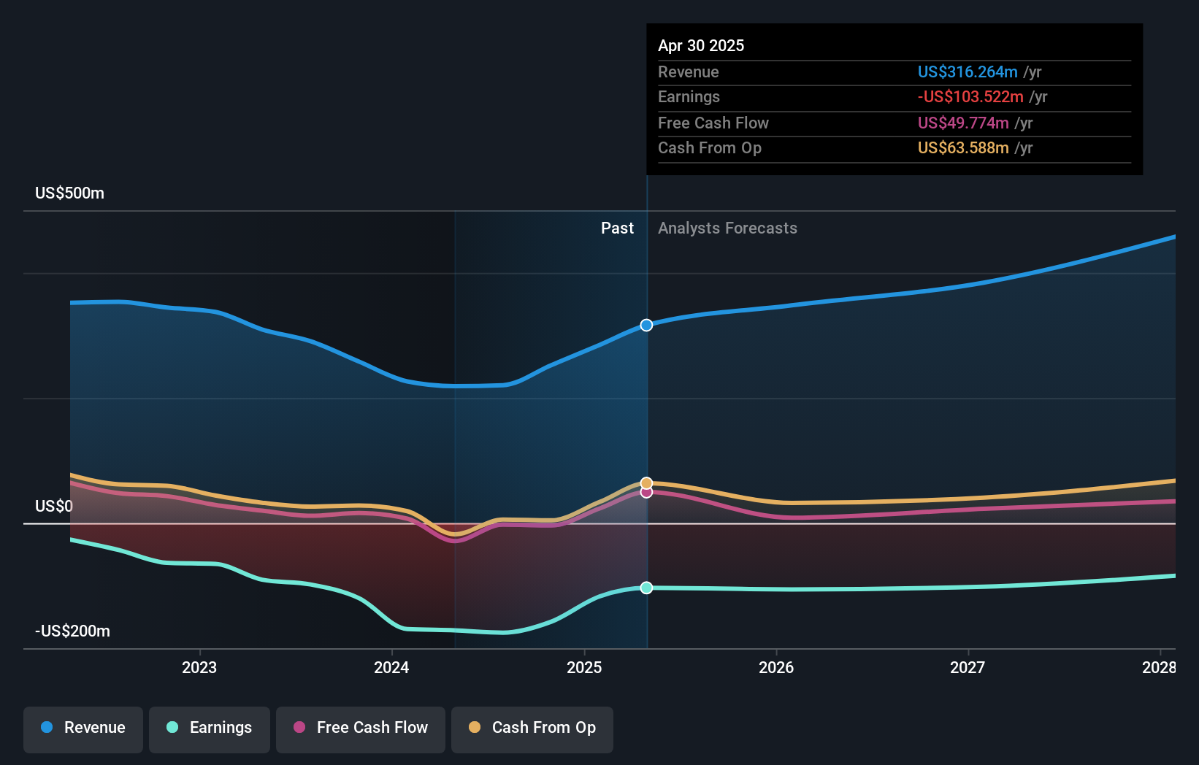Hide the Cash From Op series

coord(532,728)
